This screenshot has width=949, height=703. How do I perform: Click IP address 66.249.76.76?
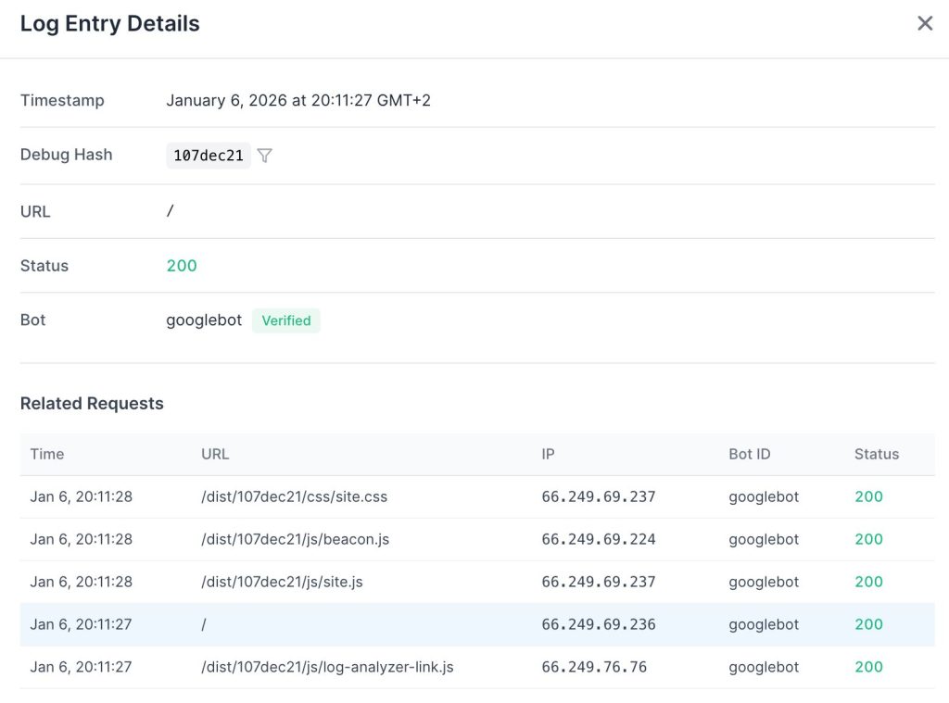pyautogui.click(x=594, y=667)
